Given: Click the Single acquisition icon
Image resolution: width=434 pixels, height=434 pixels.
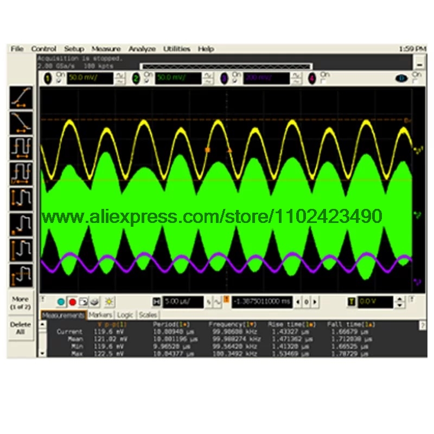Looking at the screenshot, I should tap(84, 302).
